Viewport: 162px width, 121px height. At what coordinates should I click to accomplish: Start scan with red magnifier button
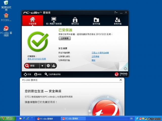tap(32, 66)
